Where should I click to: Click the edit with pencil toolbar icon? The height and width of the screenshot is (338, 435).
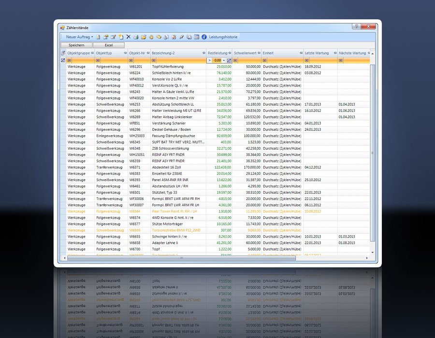(x=113, y=37)
